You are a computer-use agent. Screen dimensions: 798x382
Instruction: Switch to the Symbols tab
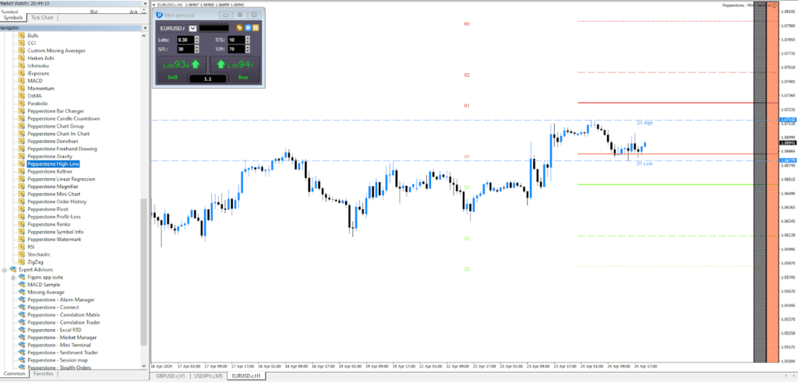point(12,18)
